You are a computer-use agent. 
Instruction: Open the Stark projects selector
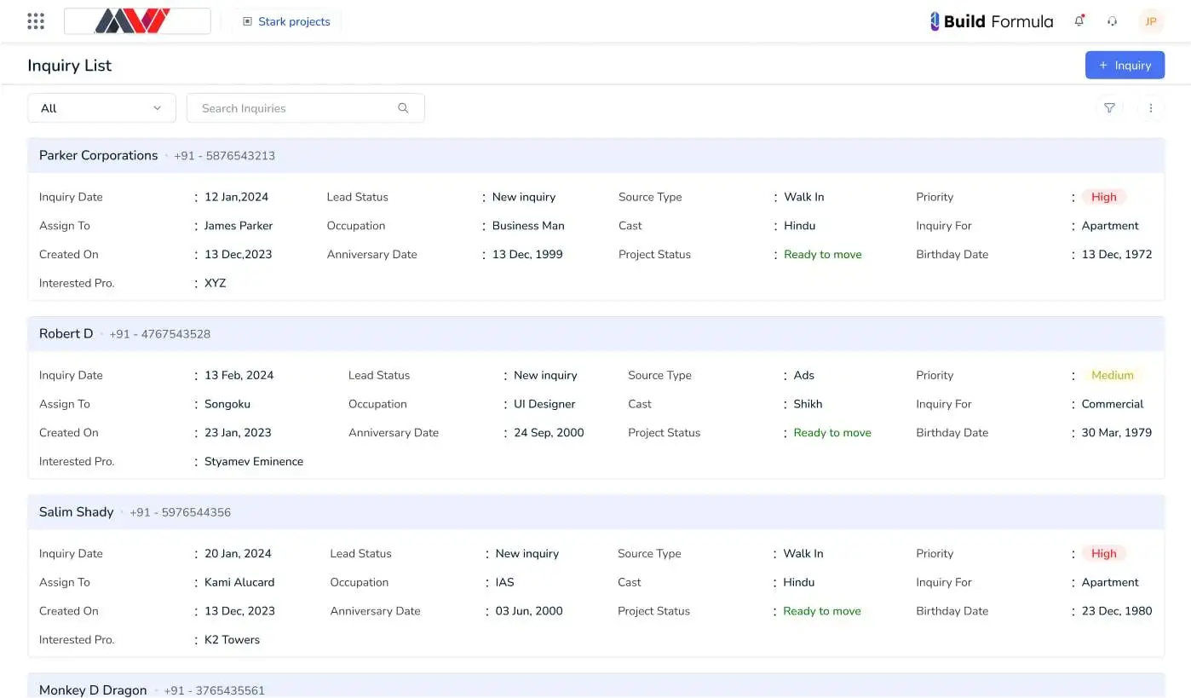[x=286, y=21]
